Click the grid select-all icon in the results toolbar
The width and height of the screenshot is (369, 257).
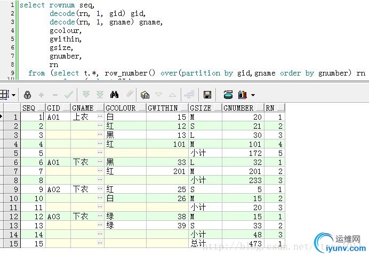click(x=4, y=95)
